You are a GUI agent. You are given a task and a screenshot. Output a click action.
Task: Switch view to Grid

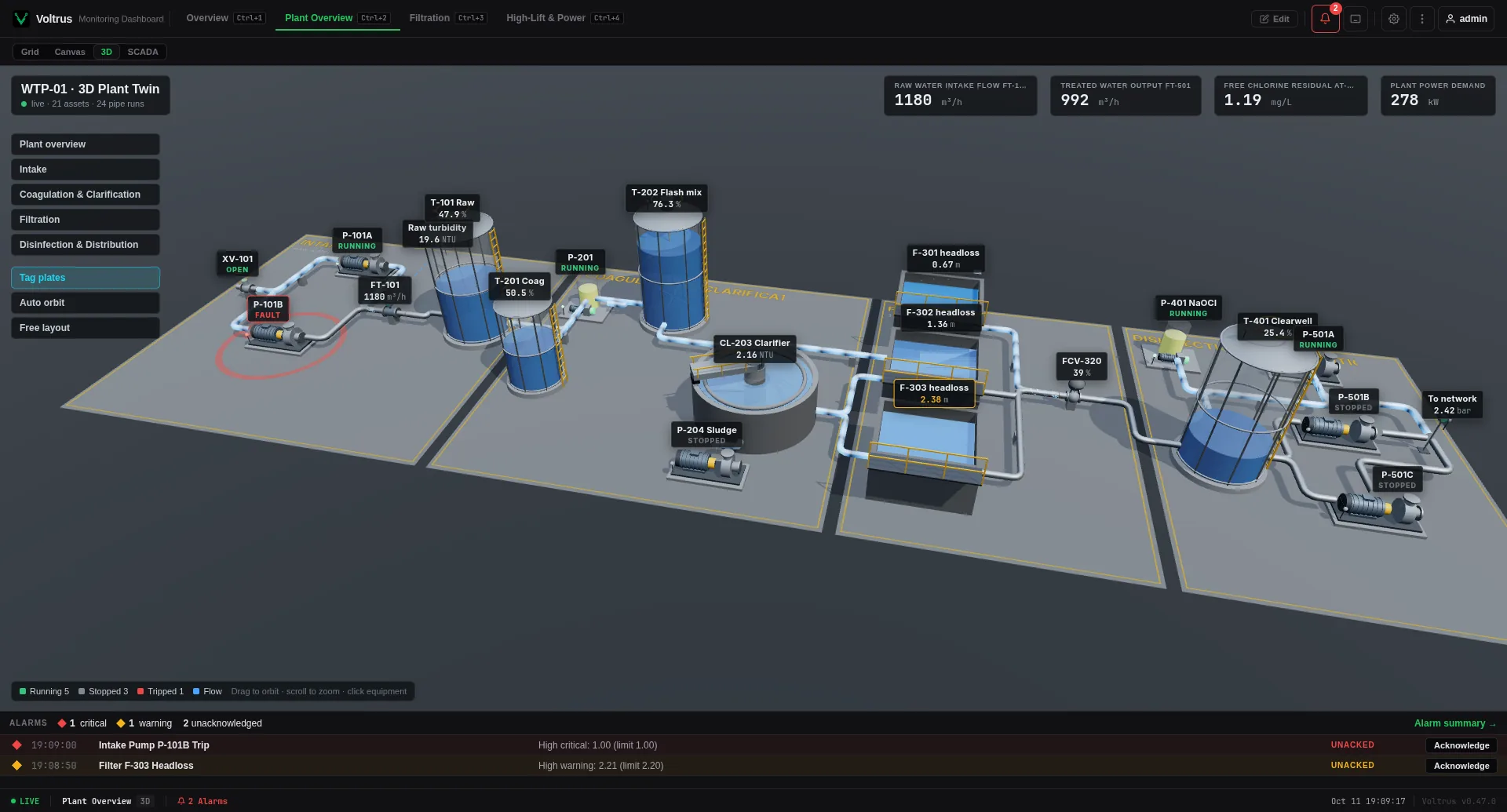tap(30, 52)
